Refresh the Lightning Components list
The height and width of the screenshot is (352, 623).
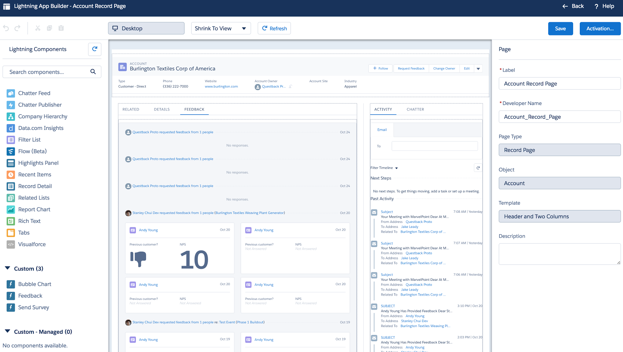(x=94, y=49)
